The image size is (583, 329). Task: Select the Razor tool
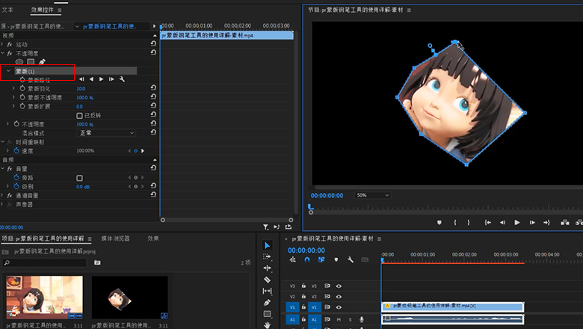pos(267,280)
